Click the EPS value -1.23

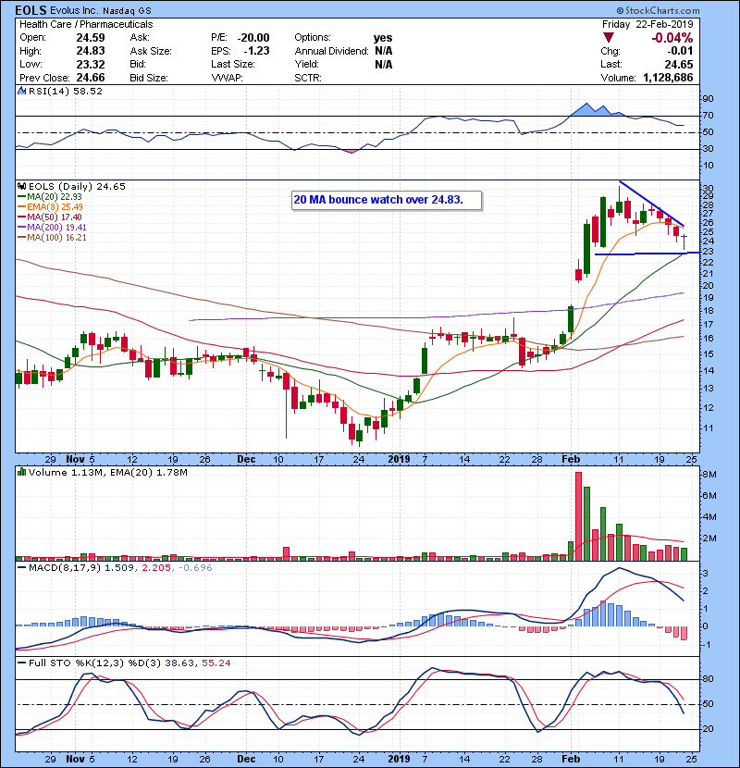pos(256,51)
